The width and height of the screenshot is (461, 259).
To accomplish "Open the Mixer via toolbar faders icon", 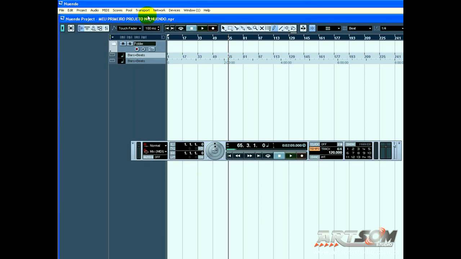I will tap(106, 28).
